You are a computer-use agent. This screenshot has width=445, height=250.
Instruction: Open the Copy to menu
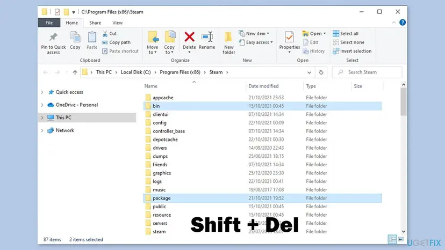click(169, 42)
